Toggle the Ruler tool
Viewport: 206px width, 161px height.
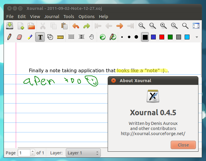click(x=60, y=37)
